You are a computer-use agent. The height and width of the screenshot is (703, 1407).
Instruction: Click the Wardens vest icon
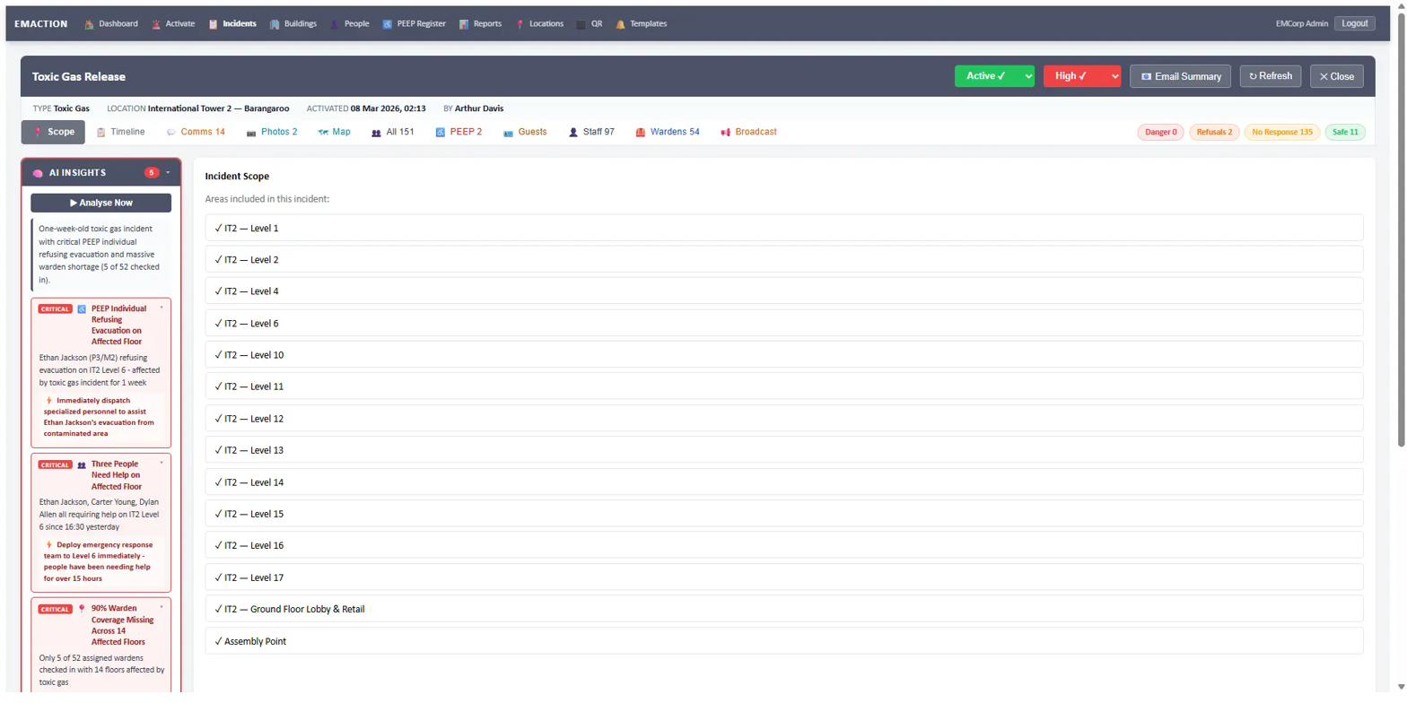[641, 133]
